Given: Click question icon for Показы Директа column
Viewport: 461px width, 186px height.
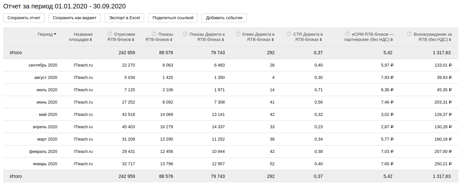Looking at the screenshot, I should coord(185,34).
